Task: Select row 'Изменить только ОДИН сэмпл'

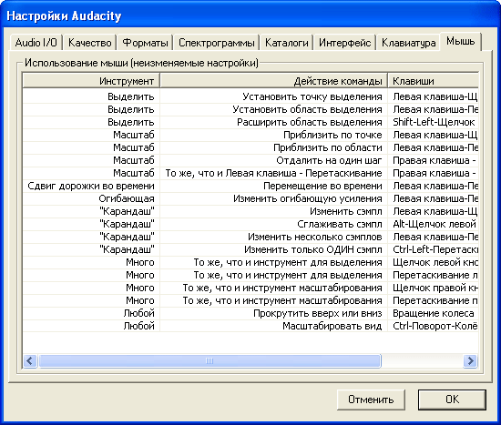Action: pos(250,249)
